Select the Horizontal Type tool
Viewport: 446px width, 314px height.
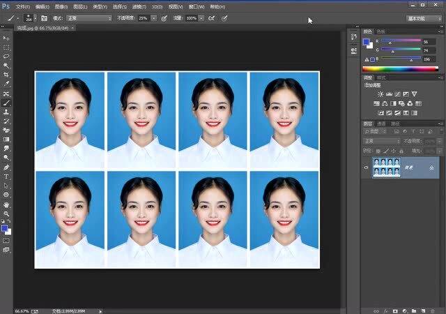pyautogui.click(x=6, y=177)
